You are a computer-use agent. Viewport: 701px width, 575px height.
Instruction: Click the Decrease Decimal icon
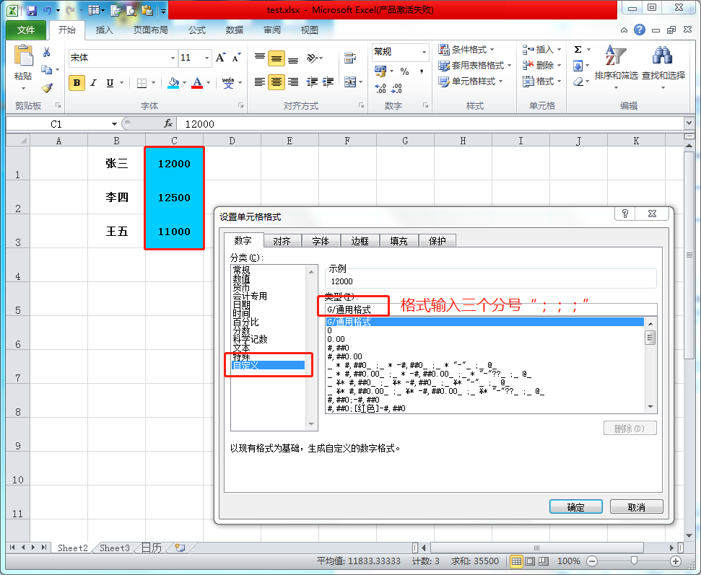click(396, 88)
